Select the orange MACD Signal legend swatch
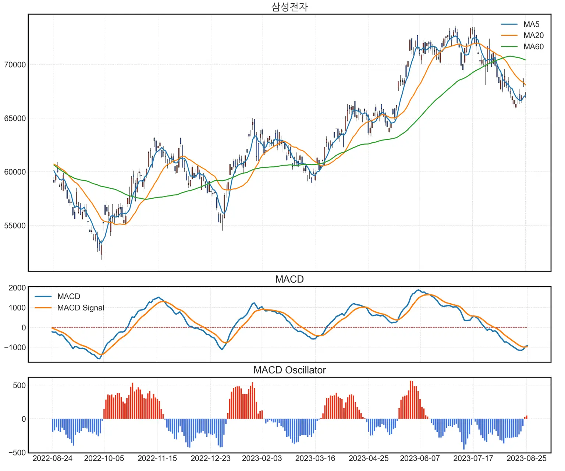The width and height of the screenshot is (565, 471). (43, 308)
